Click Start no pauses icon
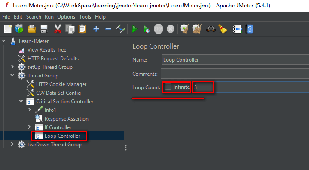 [147, 29]
